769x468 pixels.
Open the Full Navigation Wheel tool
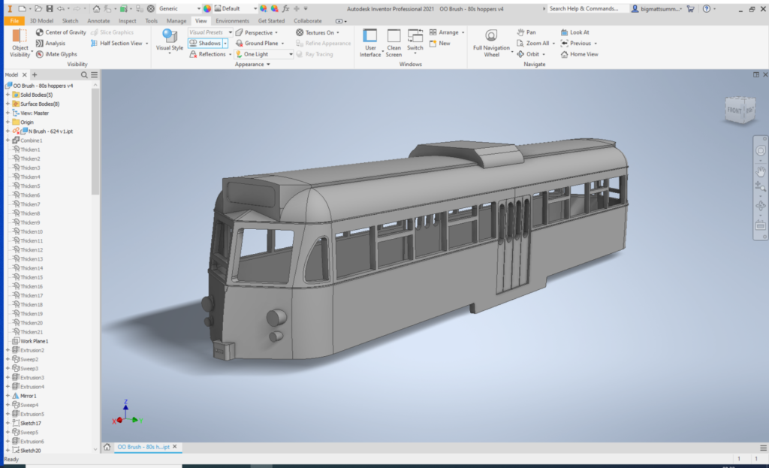coord(491,41)
